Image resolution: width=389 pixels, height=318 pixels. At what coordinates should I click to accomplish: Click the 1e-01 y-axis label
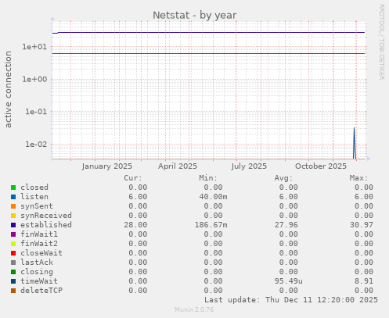pos(36,112)
